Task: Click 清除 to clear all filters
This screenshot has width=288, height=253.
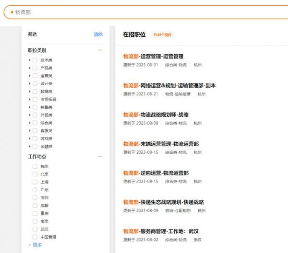Action: [98, 34]
